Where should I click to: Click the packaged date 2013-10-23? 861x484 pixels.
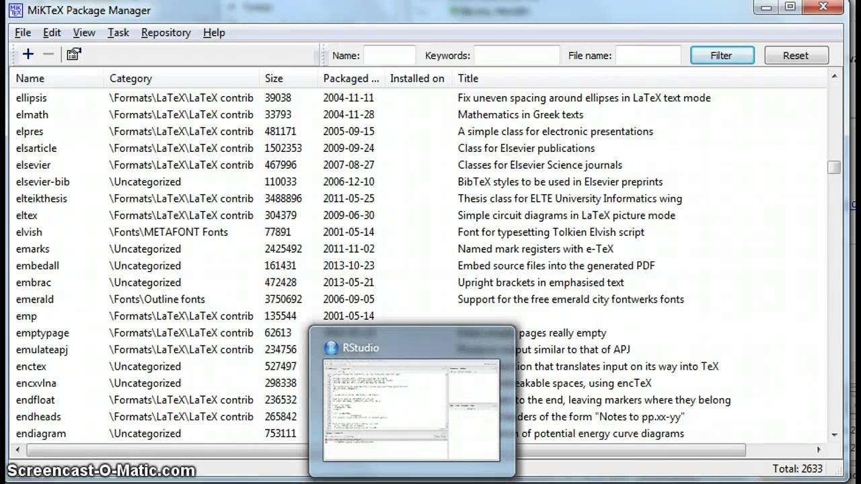pyautogui.click(x=348, y=266)
